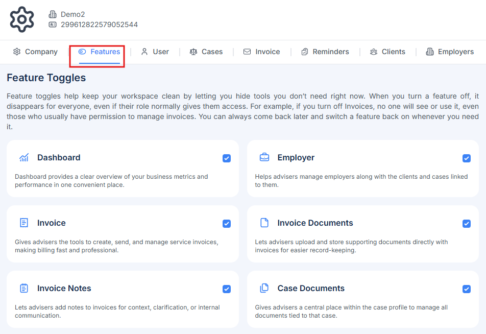Click the notes icon on Invoice Notes card
The height and width of the screenshot is (334, 486).
coord(23,288)
